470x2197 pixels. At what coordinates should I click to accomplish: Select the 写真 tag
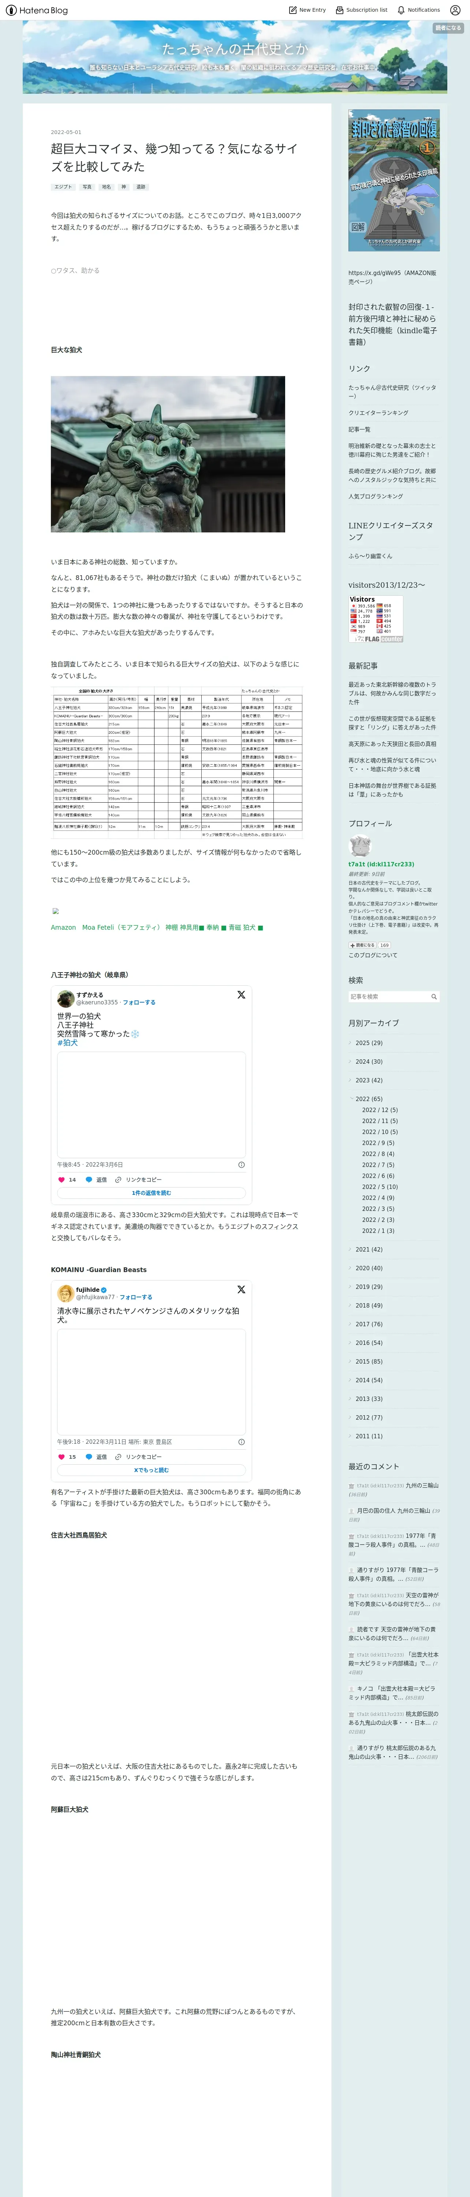click(87, 187)
